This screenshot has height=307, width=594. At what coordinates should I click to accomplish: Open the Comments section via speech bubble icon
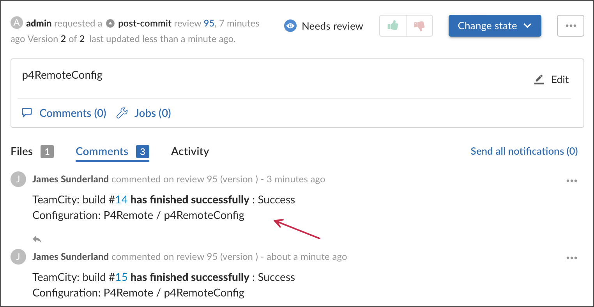click(27, 113)
